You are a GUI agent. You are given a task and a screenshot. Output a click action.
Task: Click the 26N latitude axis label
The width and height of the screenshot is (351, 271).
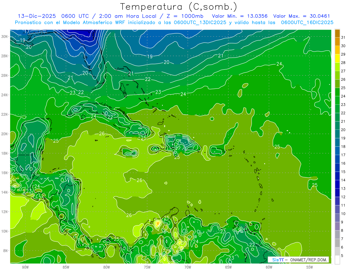(4, 75)
